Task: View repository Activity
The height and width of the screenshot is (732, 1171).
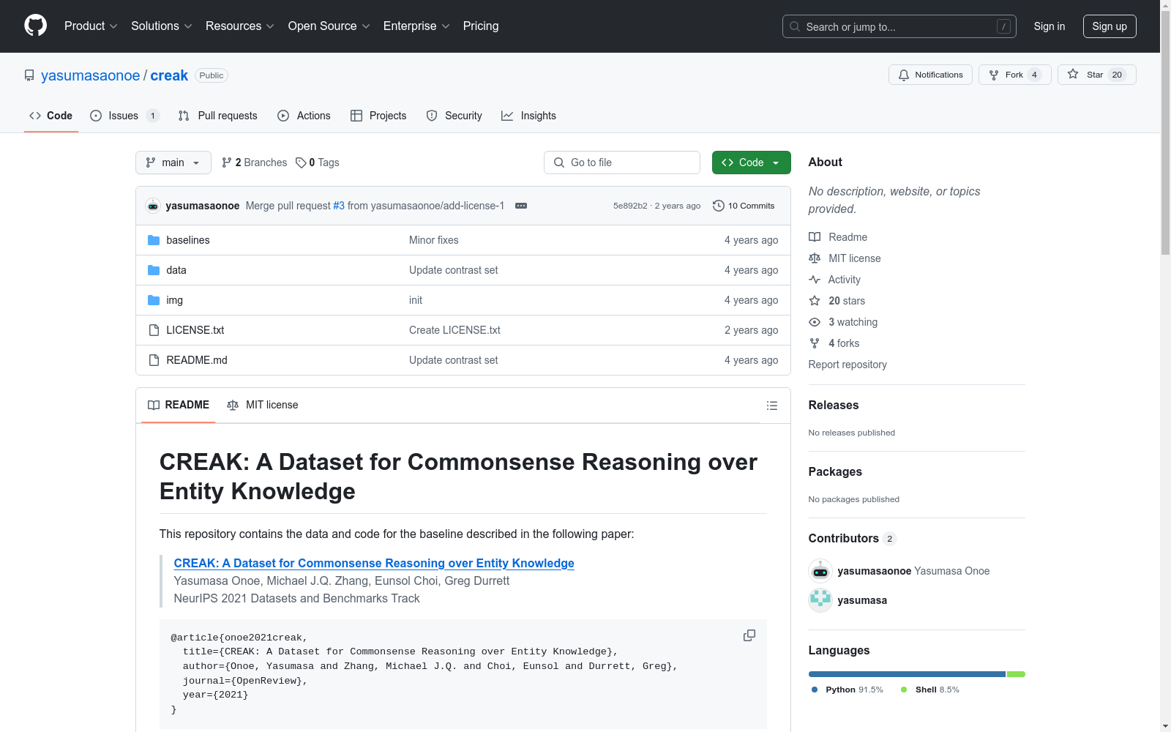Action: [835, 280]
